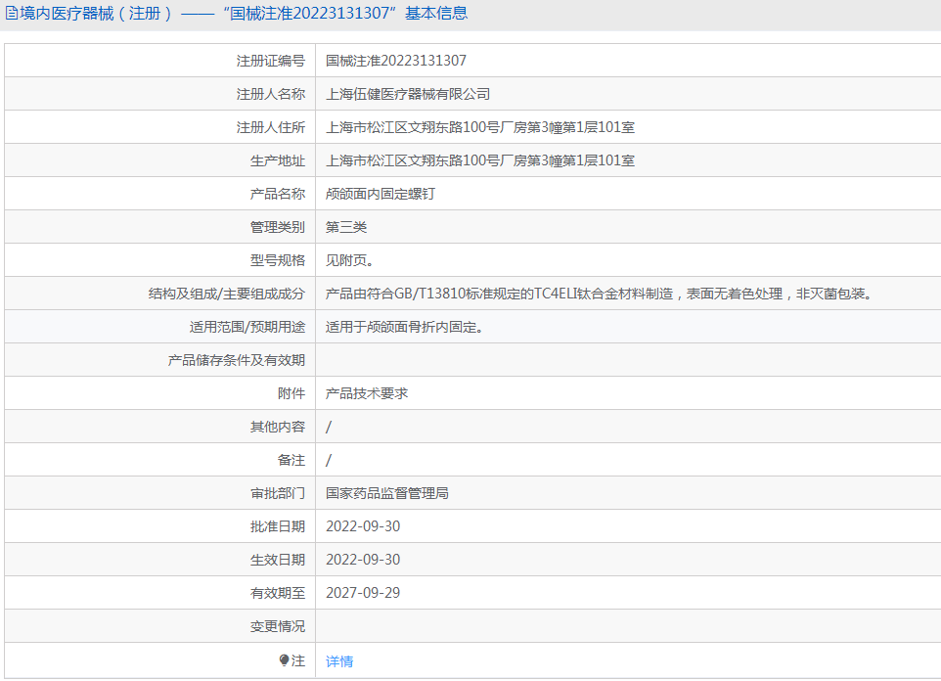Image resolution: width=941 pixels, height=681 pixels.
Task: Select the 结构及组成/主要组成成分 label
Action: click(x=227, y=294)
